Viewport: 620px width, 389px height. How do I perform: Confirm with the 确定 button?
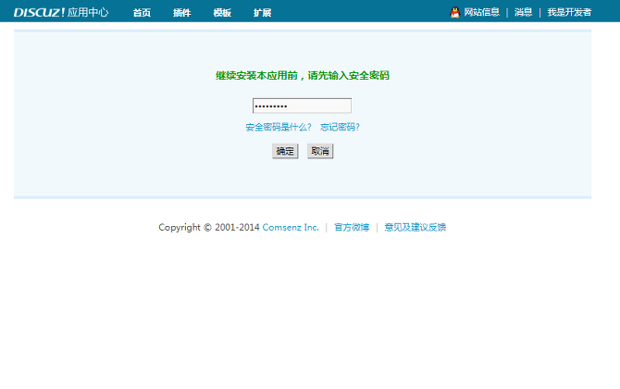click(285, 151)
